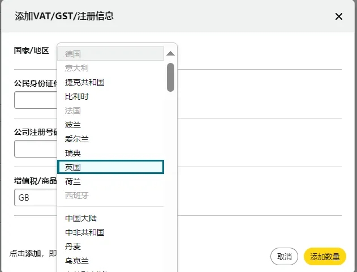The height and width of the screenshot is (272, 357).
Task: Choose 瑞典 as the country
Action: click(73, 153)
